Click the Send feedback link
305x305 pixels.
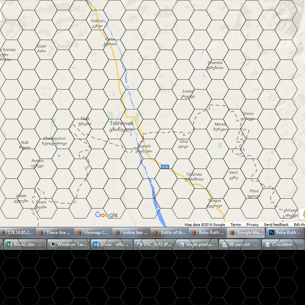click(x=276, y=225)
